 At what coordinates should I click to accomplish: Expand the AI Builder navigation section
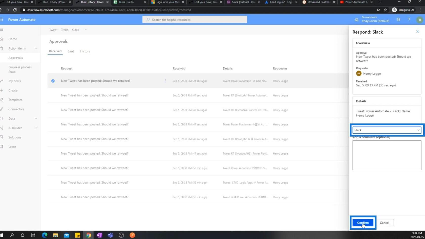(x=36, y=128)
